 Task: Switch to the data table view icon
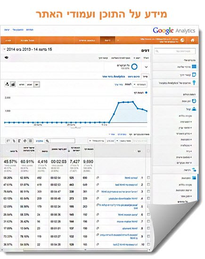tap(31, 141)
